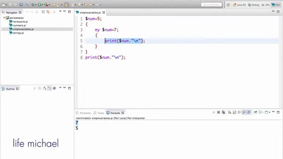Open dropdown arrow next to Run button
The image size is (283, 159).
[42, 5]
